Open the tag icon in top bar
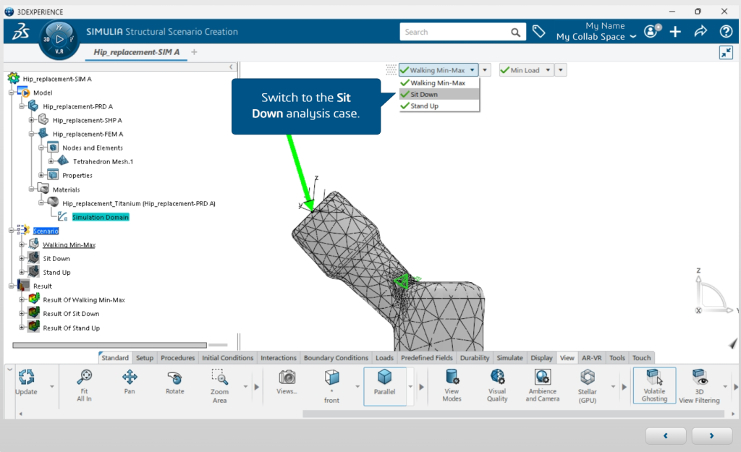 point(538,32)
